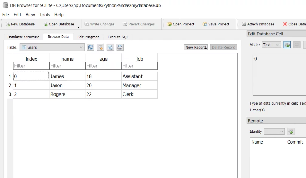This screenshot has height=178, width=306.
Task: Click Write Changes in the toolbar
Action: [100, 24]
